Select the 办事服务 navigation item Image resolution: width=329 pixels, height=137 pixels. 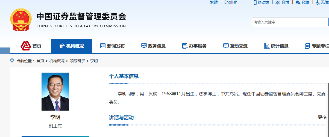coord(194,46)
